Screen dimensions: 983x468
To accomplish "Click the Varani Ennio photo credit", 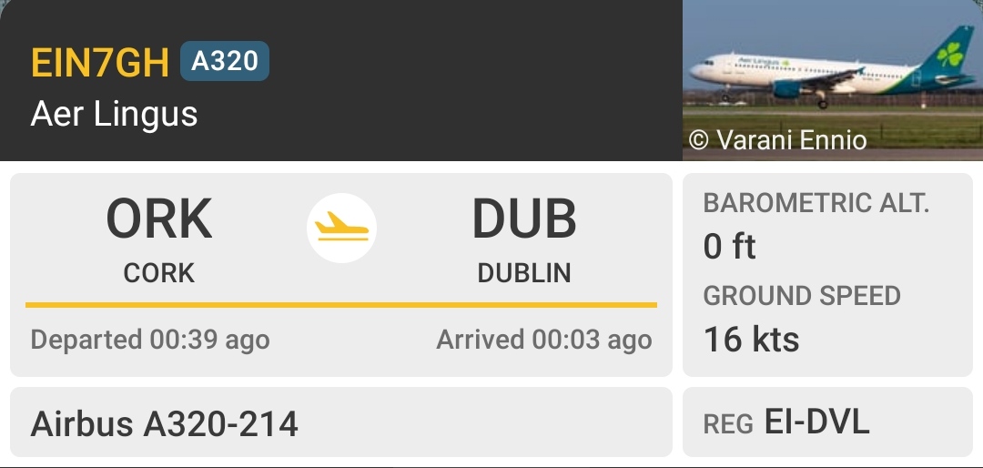I will [x=778, y=139].
